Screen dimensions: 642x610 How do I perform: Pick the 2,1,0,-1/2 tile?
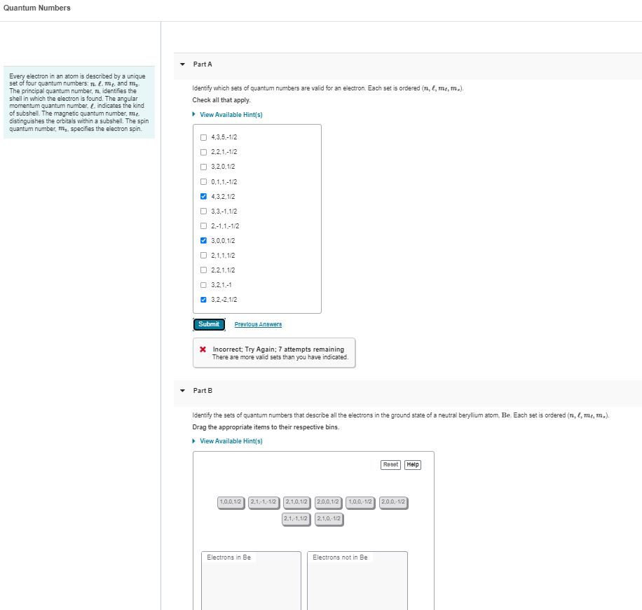point(329,519)
